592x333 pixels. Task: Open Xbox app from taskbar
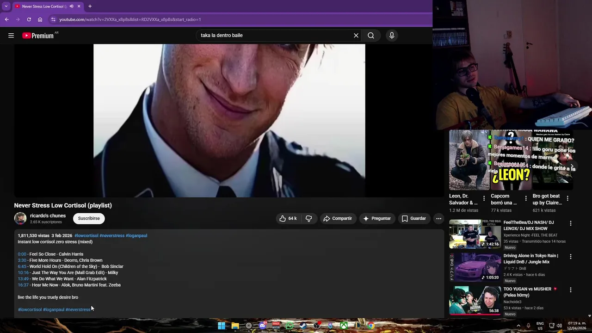344,326
